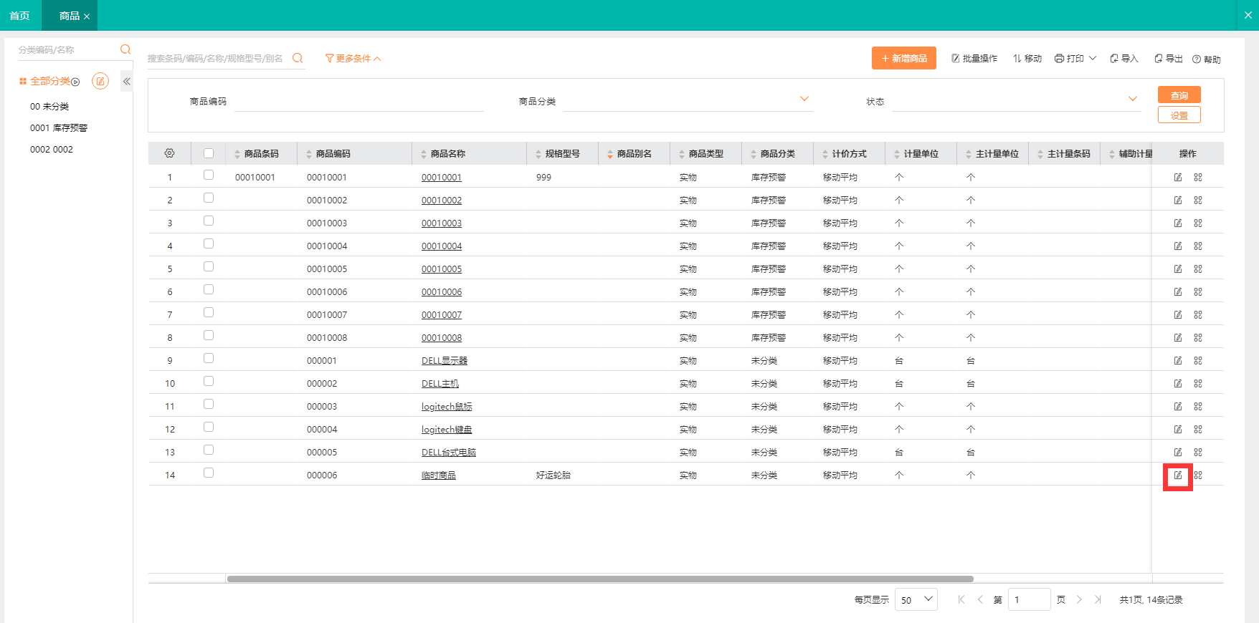Edit the 临时商品 product row
The height and width of the screenshot is (623, 1259).
point(1178,475)
